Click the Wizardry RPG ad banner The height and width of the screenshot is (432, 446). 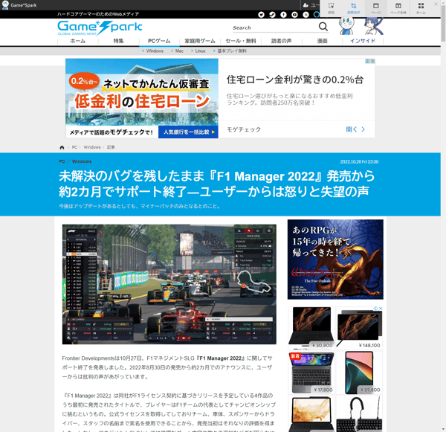coord(335,259)
